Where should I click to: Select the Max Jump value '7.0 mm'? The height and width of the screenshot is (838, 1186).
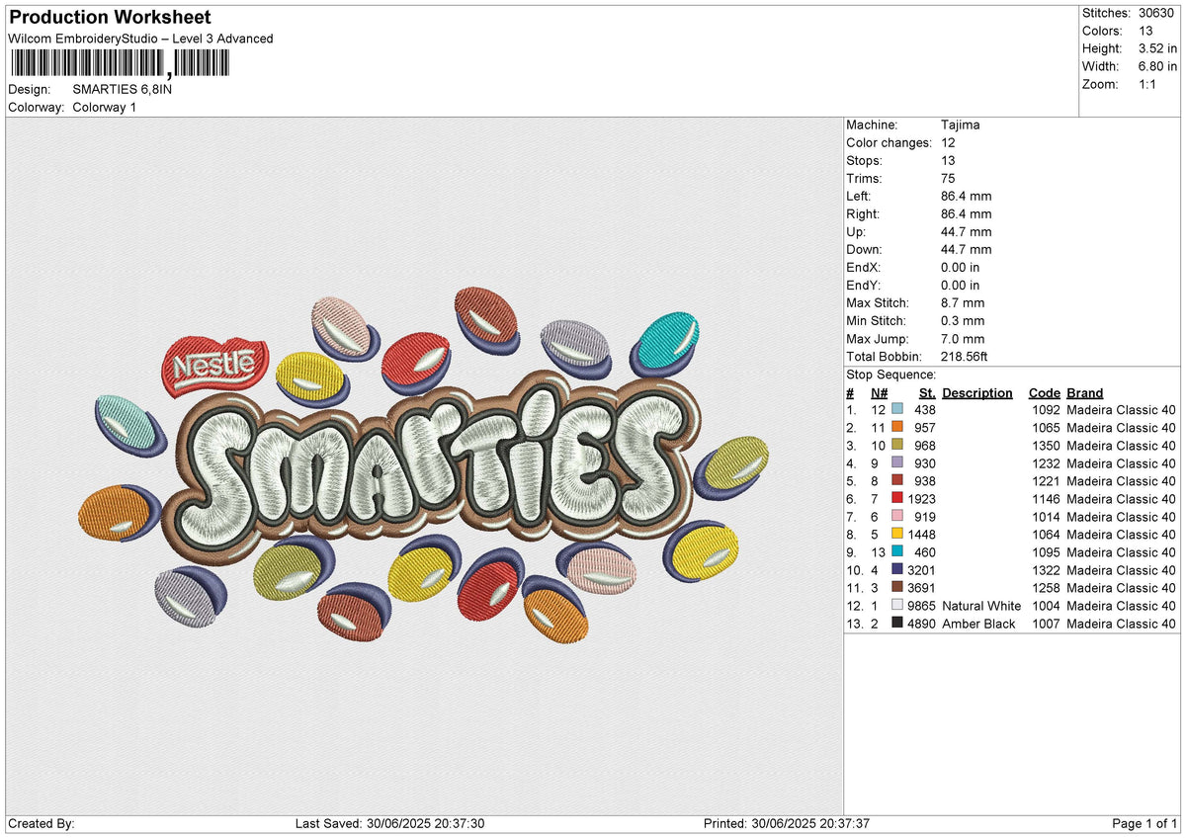pos(964,339)
